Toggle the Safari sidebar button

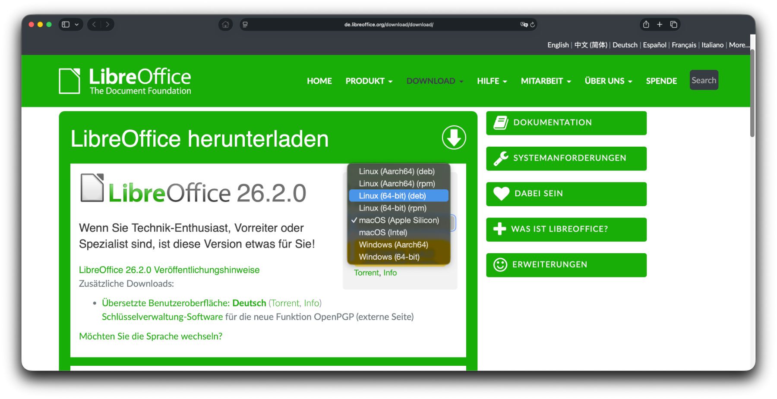click(x=66, y=25)
